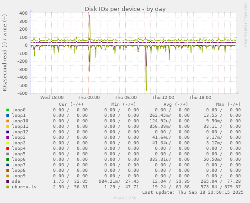Click the sda dark purple swatch
This screenshot has height=203, width=250.
tap(8, 181)
